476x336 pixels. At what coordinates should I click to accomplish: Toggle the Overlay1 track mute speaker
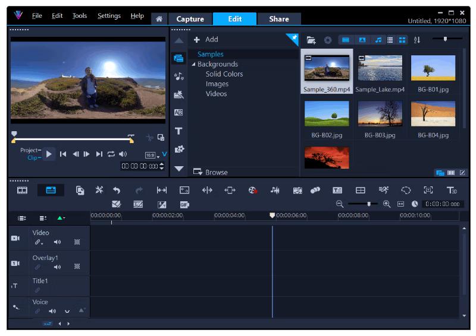pyautogui.click(x=58, y=267)
